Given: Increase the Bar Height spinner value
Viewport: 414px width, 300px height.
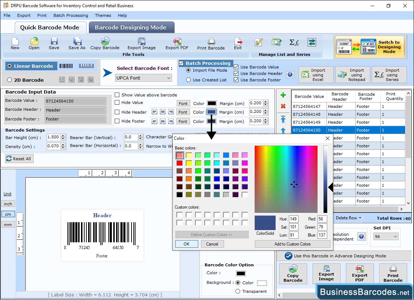Looking at the screenshot, I should click(x=63, y=136).
